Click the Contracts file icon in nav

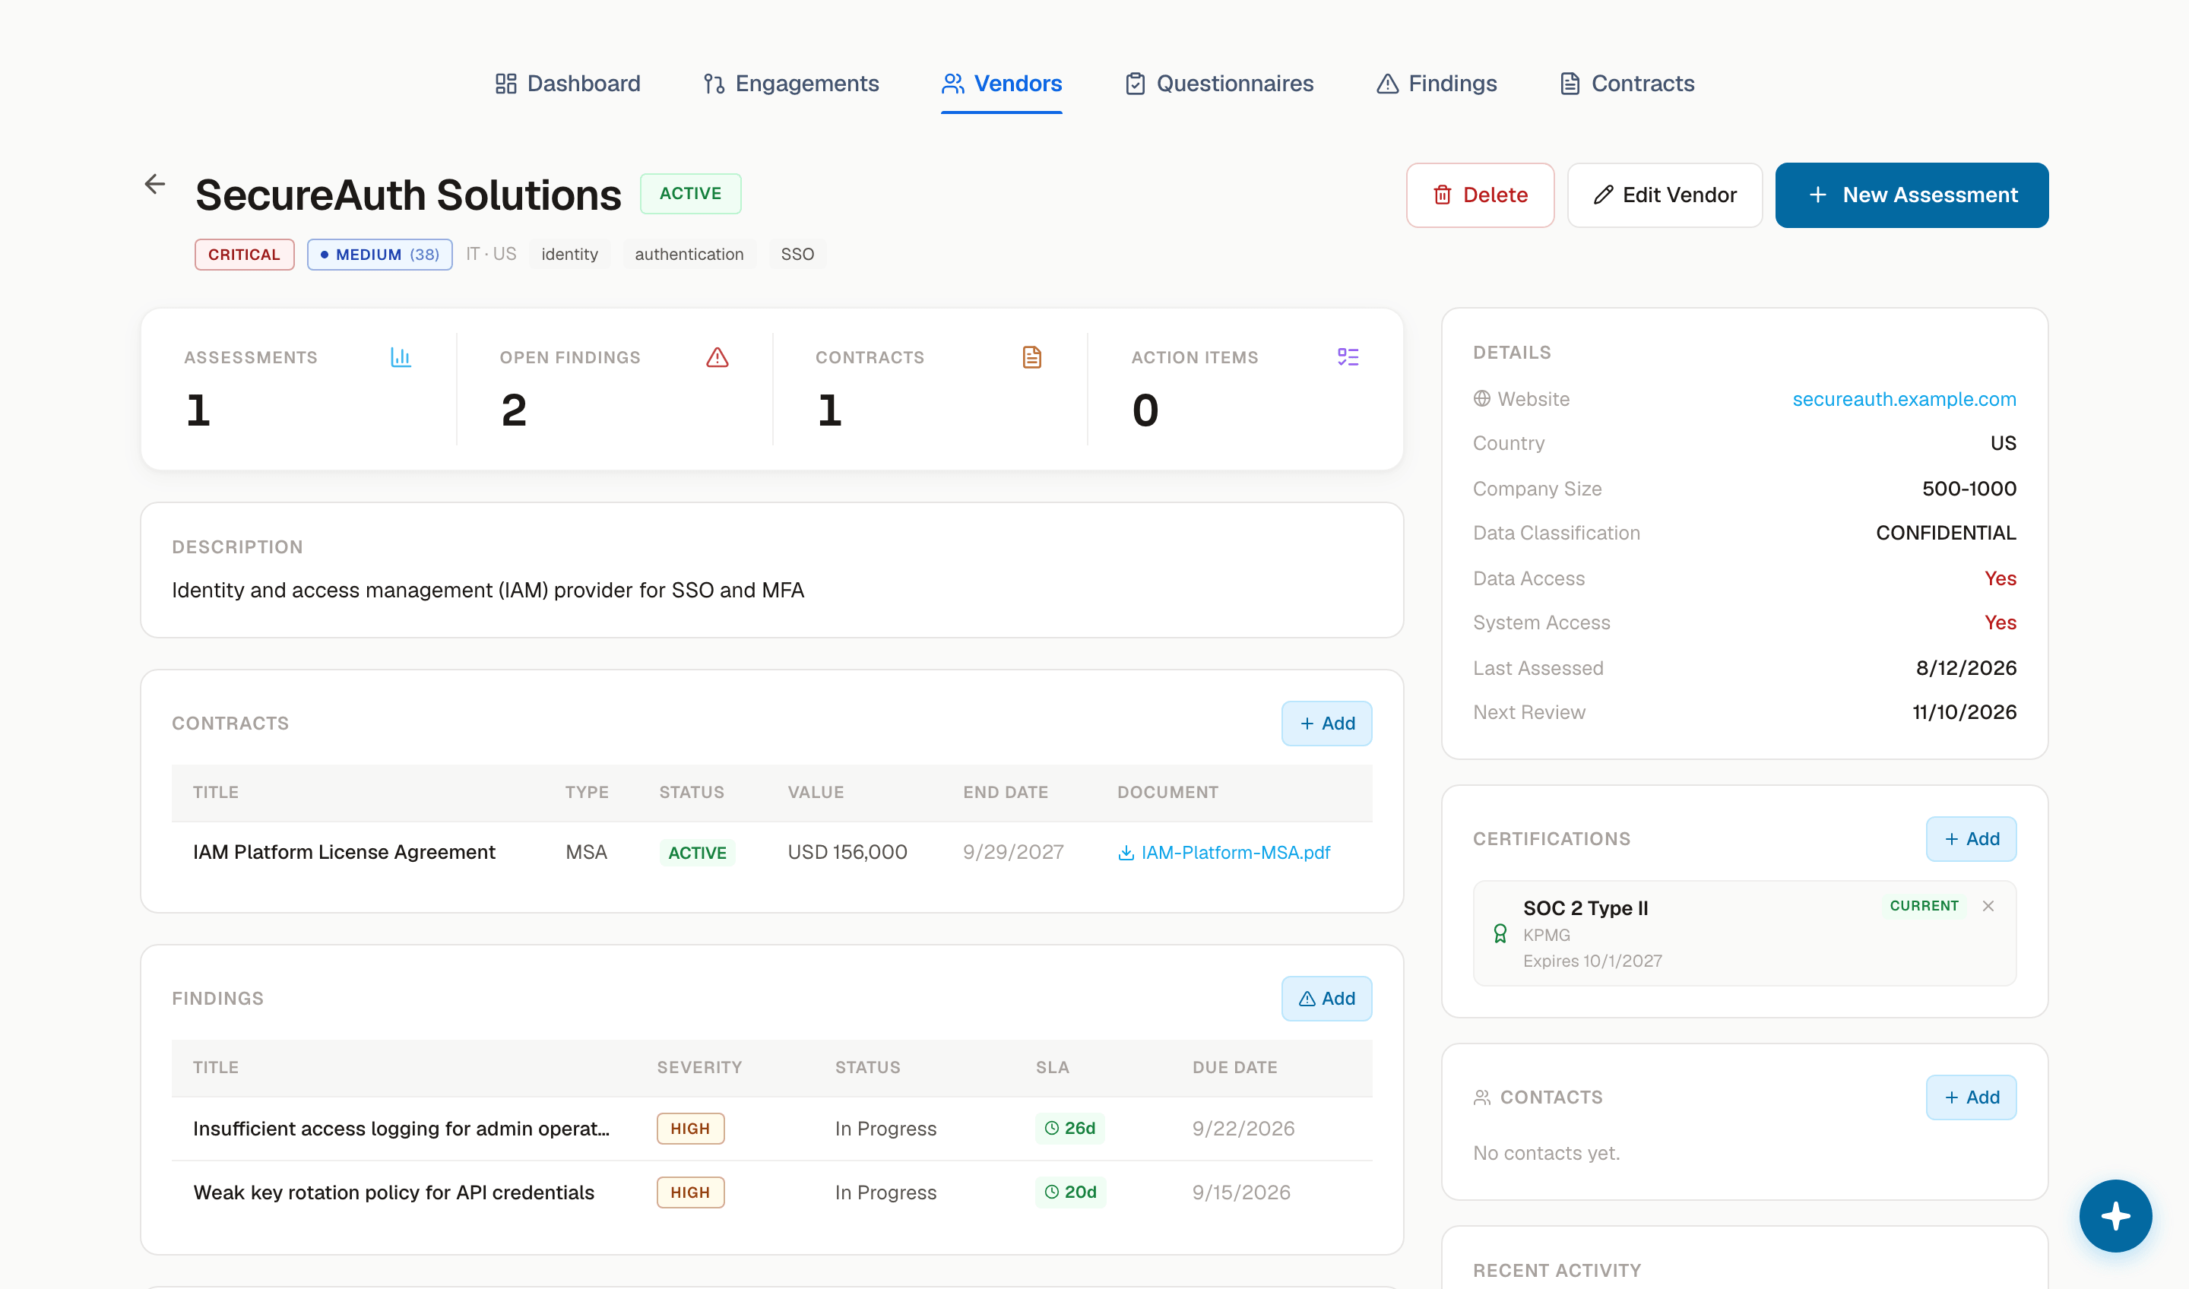(1570, 84)
